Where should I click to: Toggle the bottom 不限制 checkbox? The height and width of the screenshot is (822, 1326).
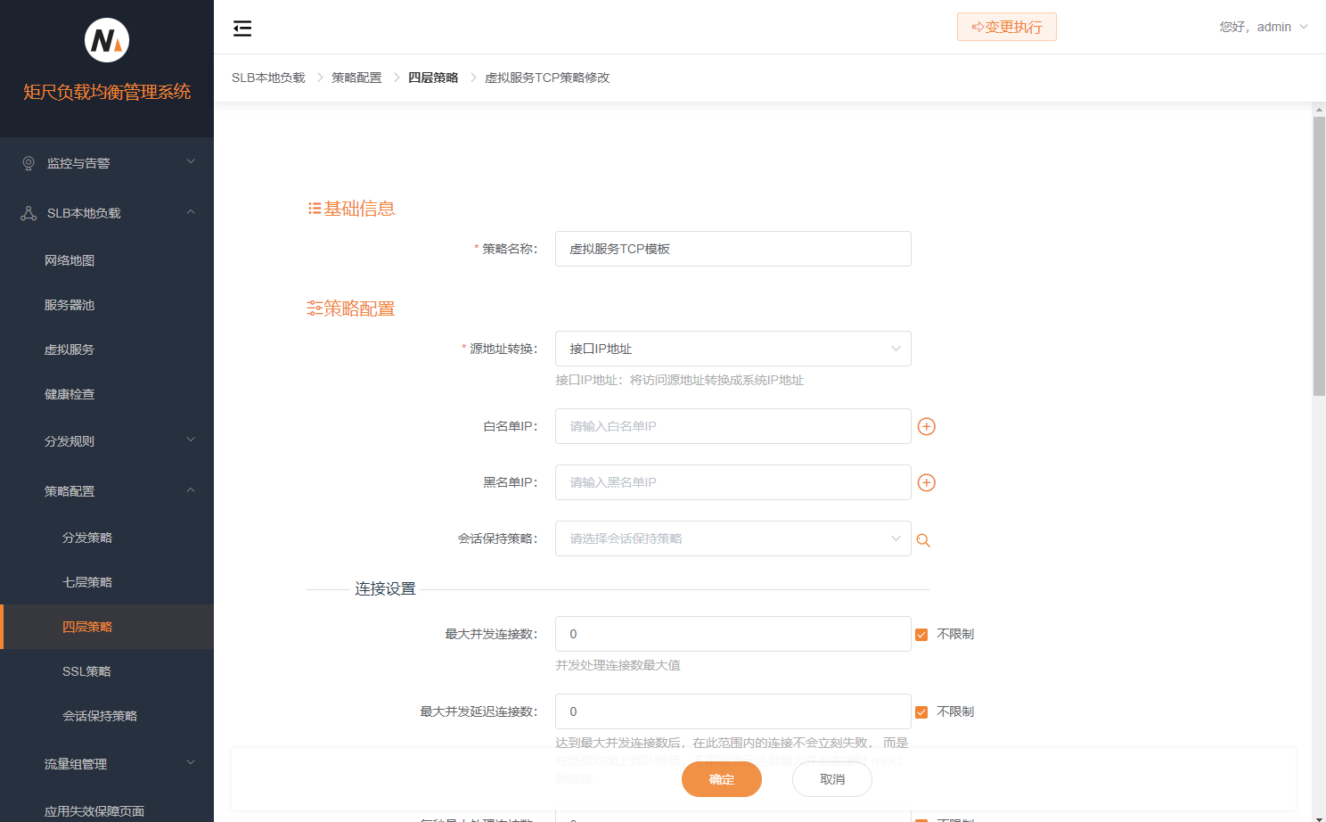tap(921, 818)
